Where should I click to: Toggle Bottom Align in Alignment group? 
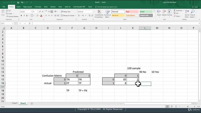point(52,12)
